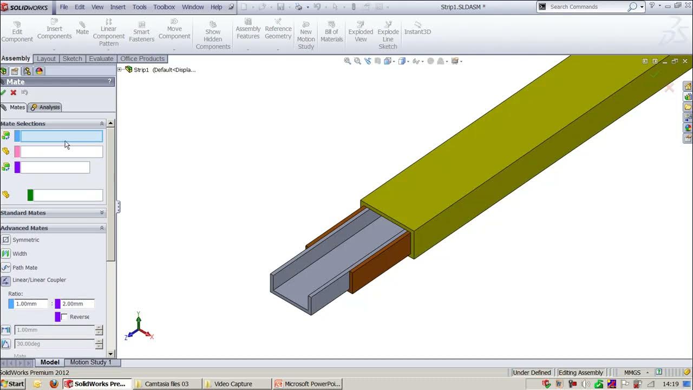This screenshot has width=693, height=390.
Task: Select the Symmetric advanced mate
Action: (21, 240)
